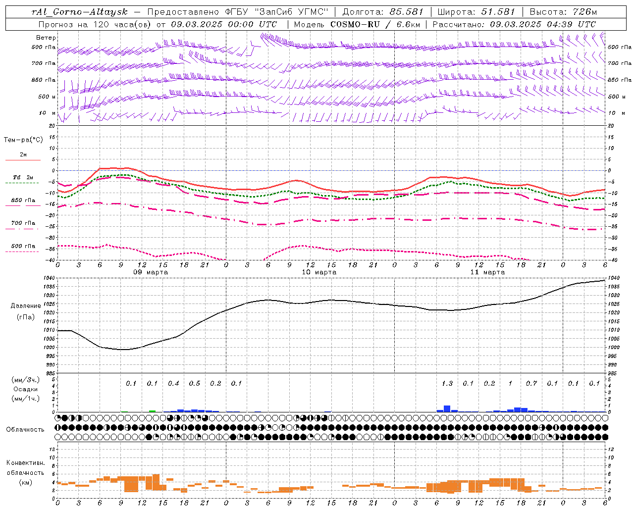This screenshot has width=634, height=507.
Task: Click the 500 гПа temperature legend entry
Action: point(23,246)
